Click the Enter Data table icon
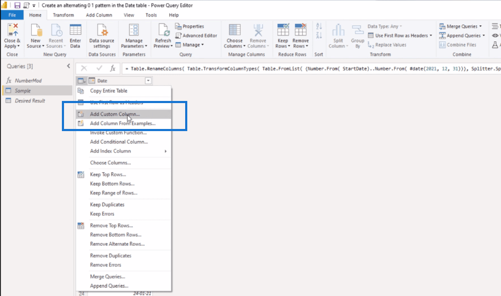Screen dimensions: 501x296 [76, 30]
